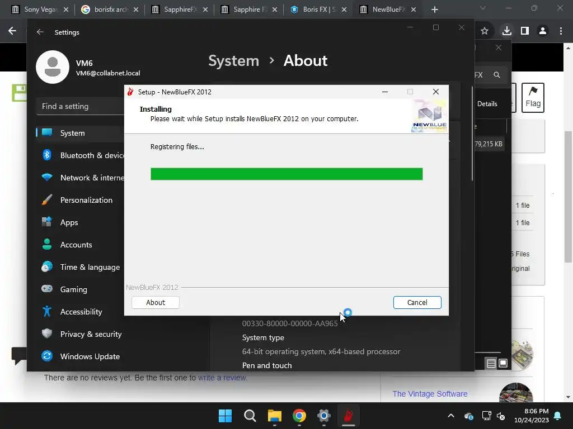573x429 pixels.
Task: Click the System breadcrumb in Settings header
Action: 233,60
